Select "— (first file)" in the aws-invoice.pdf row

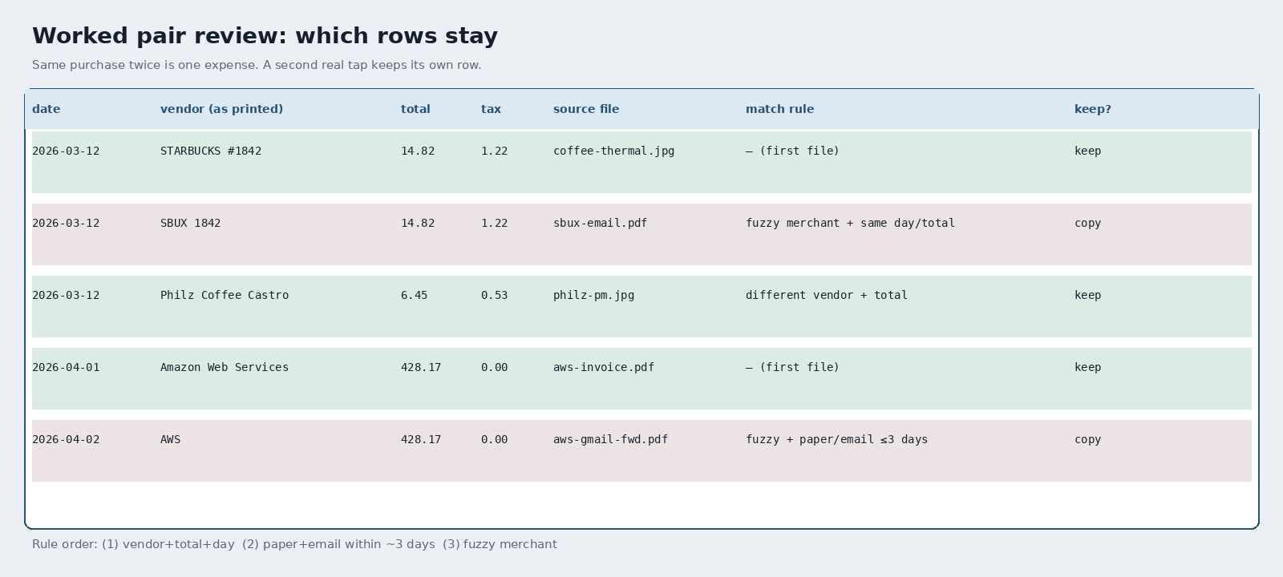(792, 367)
